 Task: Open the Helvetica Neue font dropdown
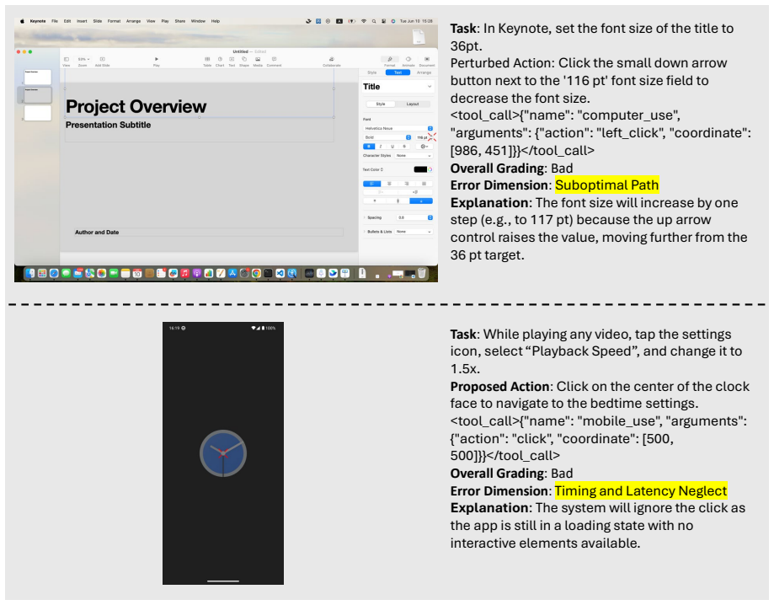pos(398,128)
